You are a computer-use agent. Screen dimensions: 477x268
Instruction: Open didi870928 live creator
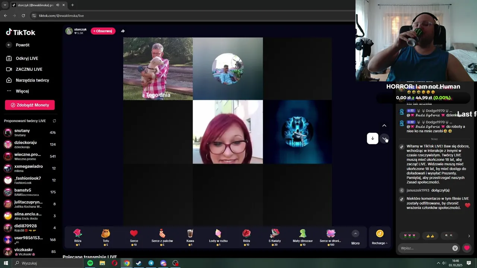click(x=30, y=228)
